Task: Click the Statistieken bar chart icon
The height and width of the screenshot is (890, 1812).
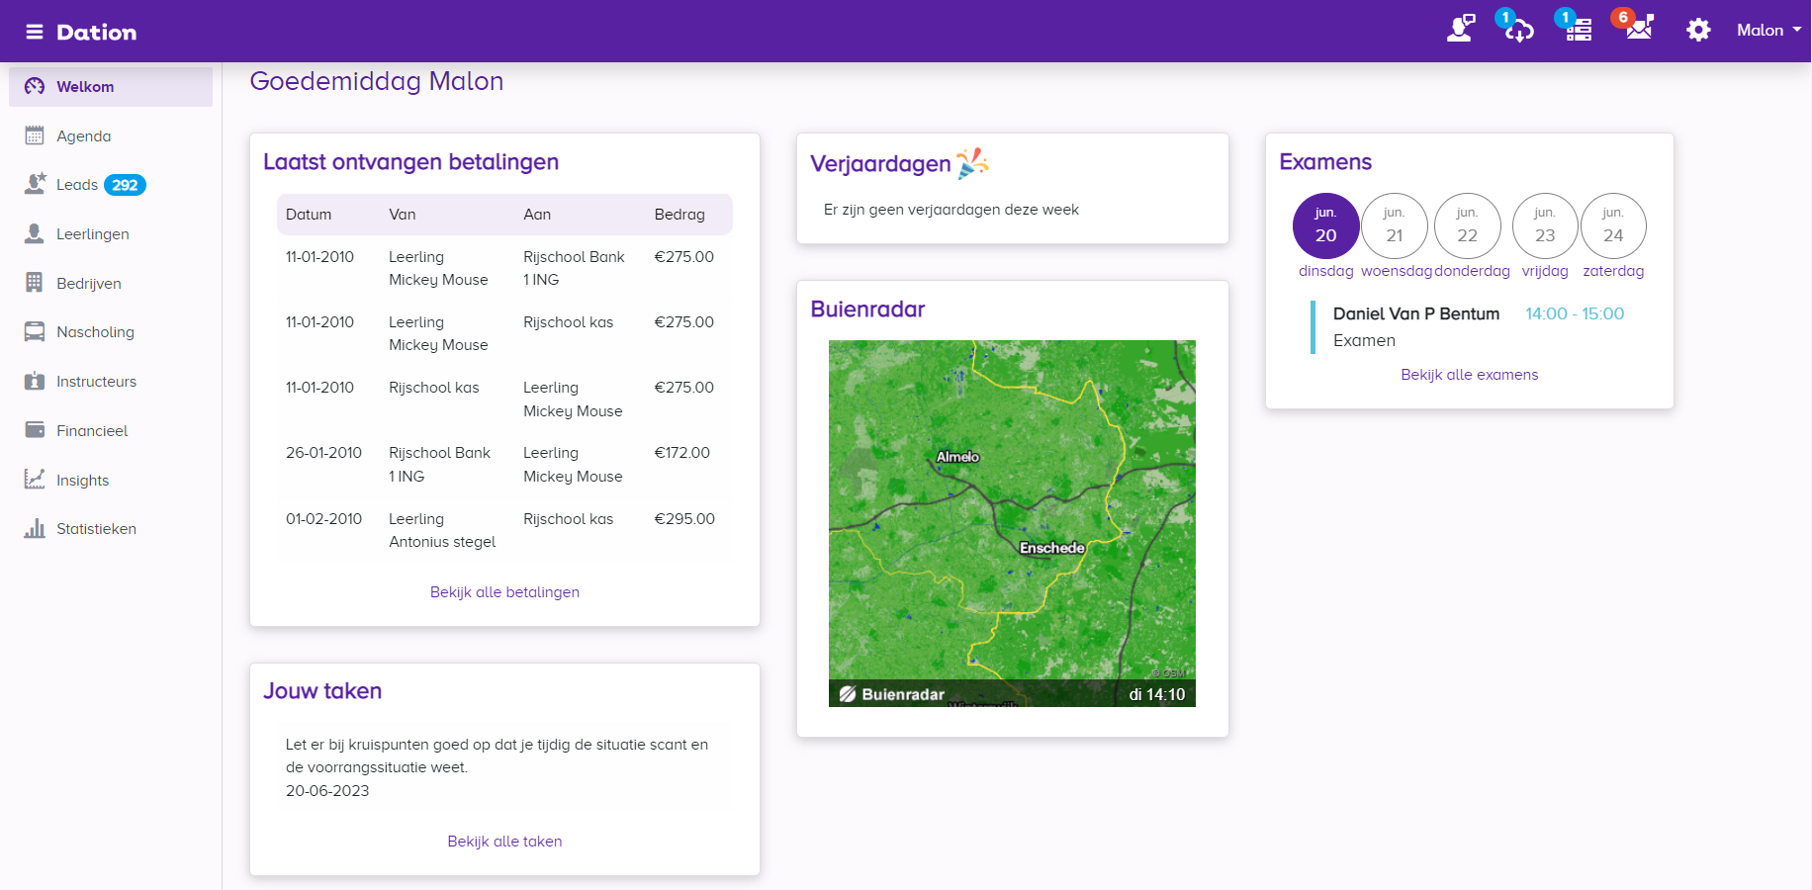Action: [x=35, y=528]
